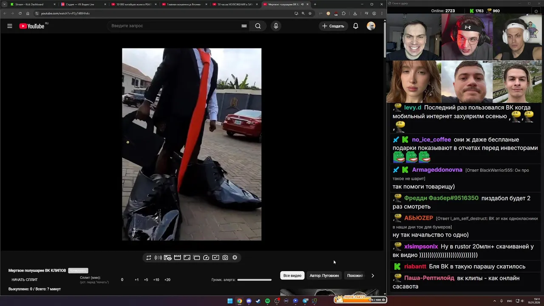The image size is (544, 306).
Task: Show more chips with the right chevron
Action: [373, 275]
